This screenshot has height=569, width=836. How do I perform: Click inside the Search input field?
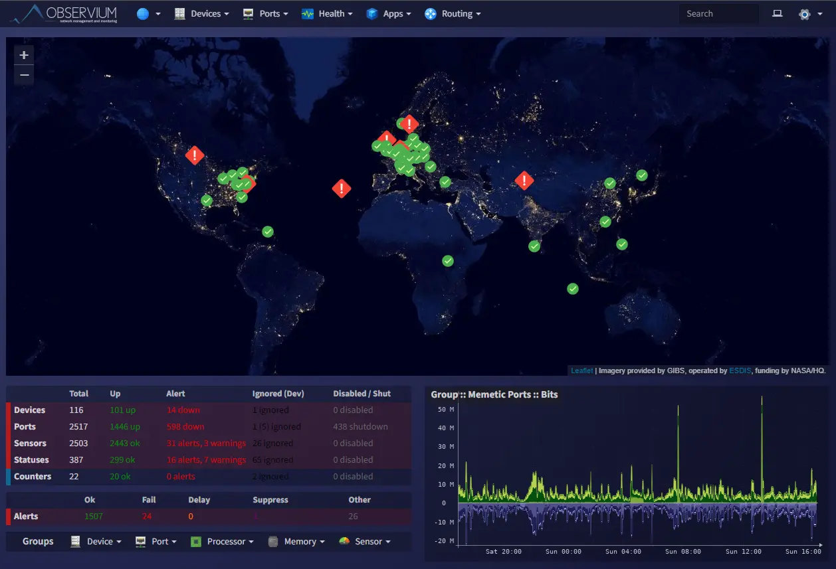718,13
